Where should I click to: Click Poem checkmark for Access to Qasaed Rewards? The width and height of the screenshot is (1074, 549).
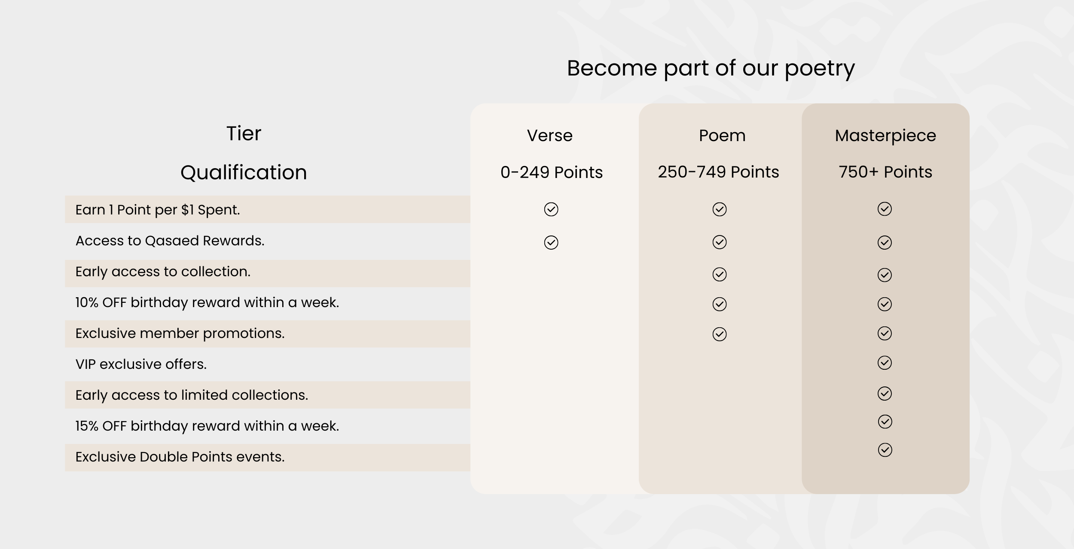click(720, 242)
